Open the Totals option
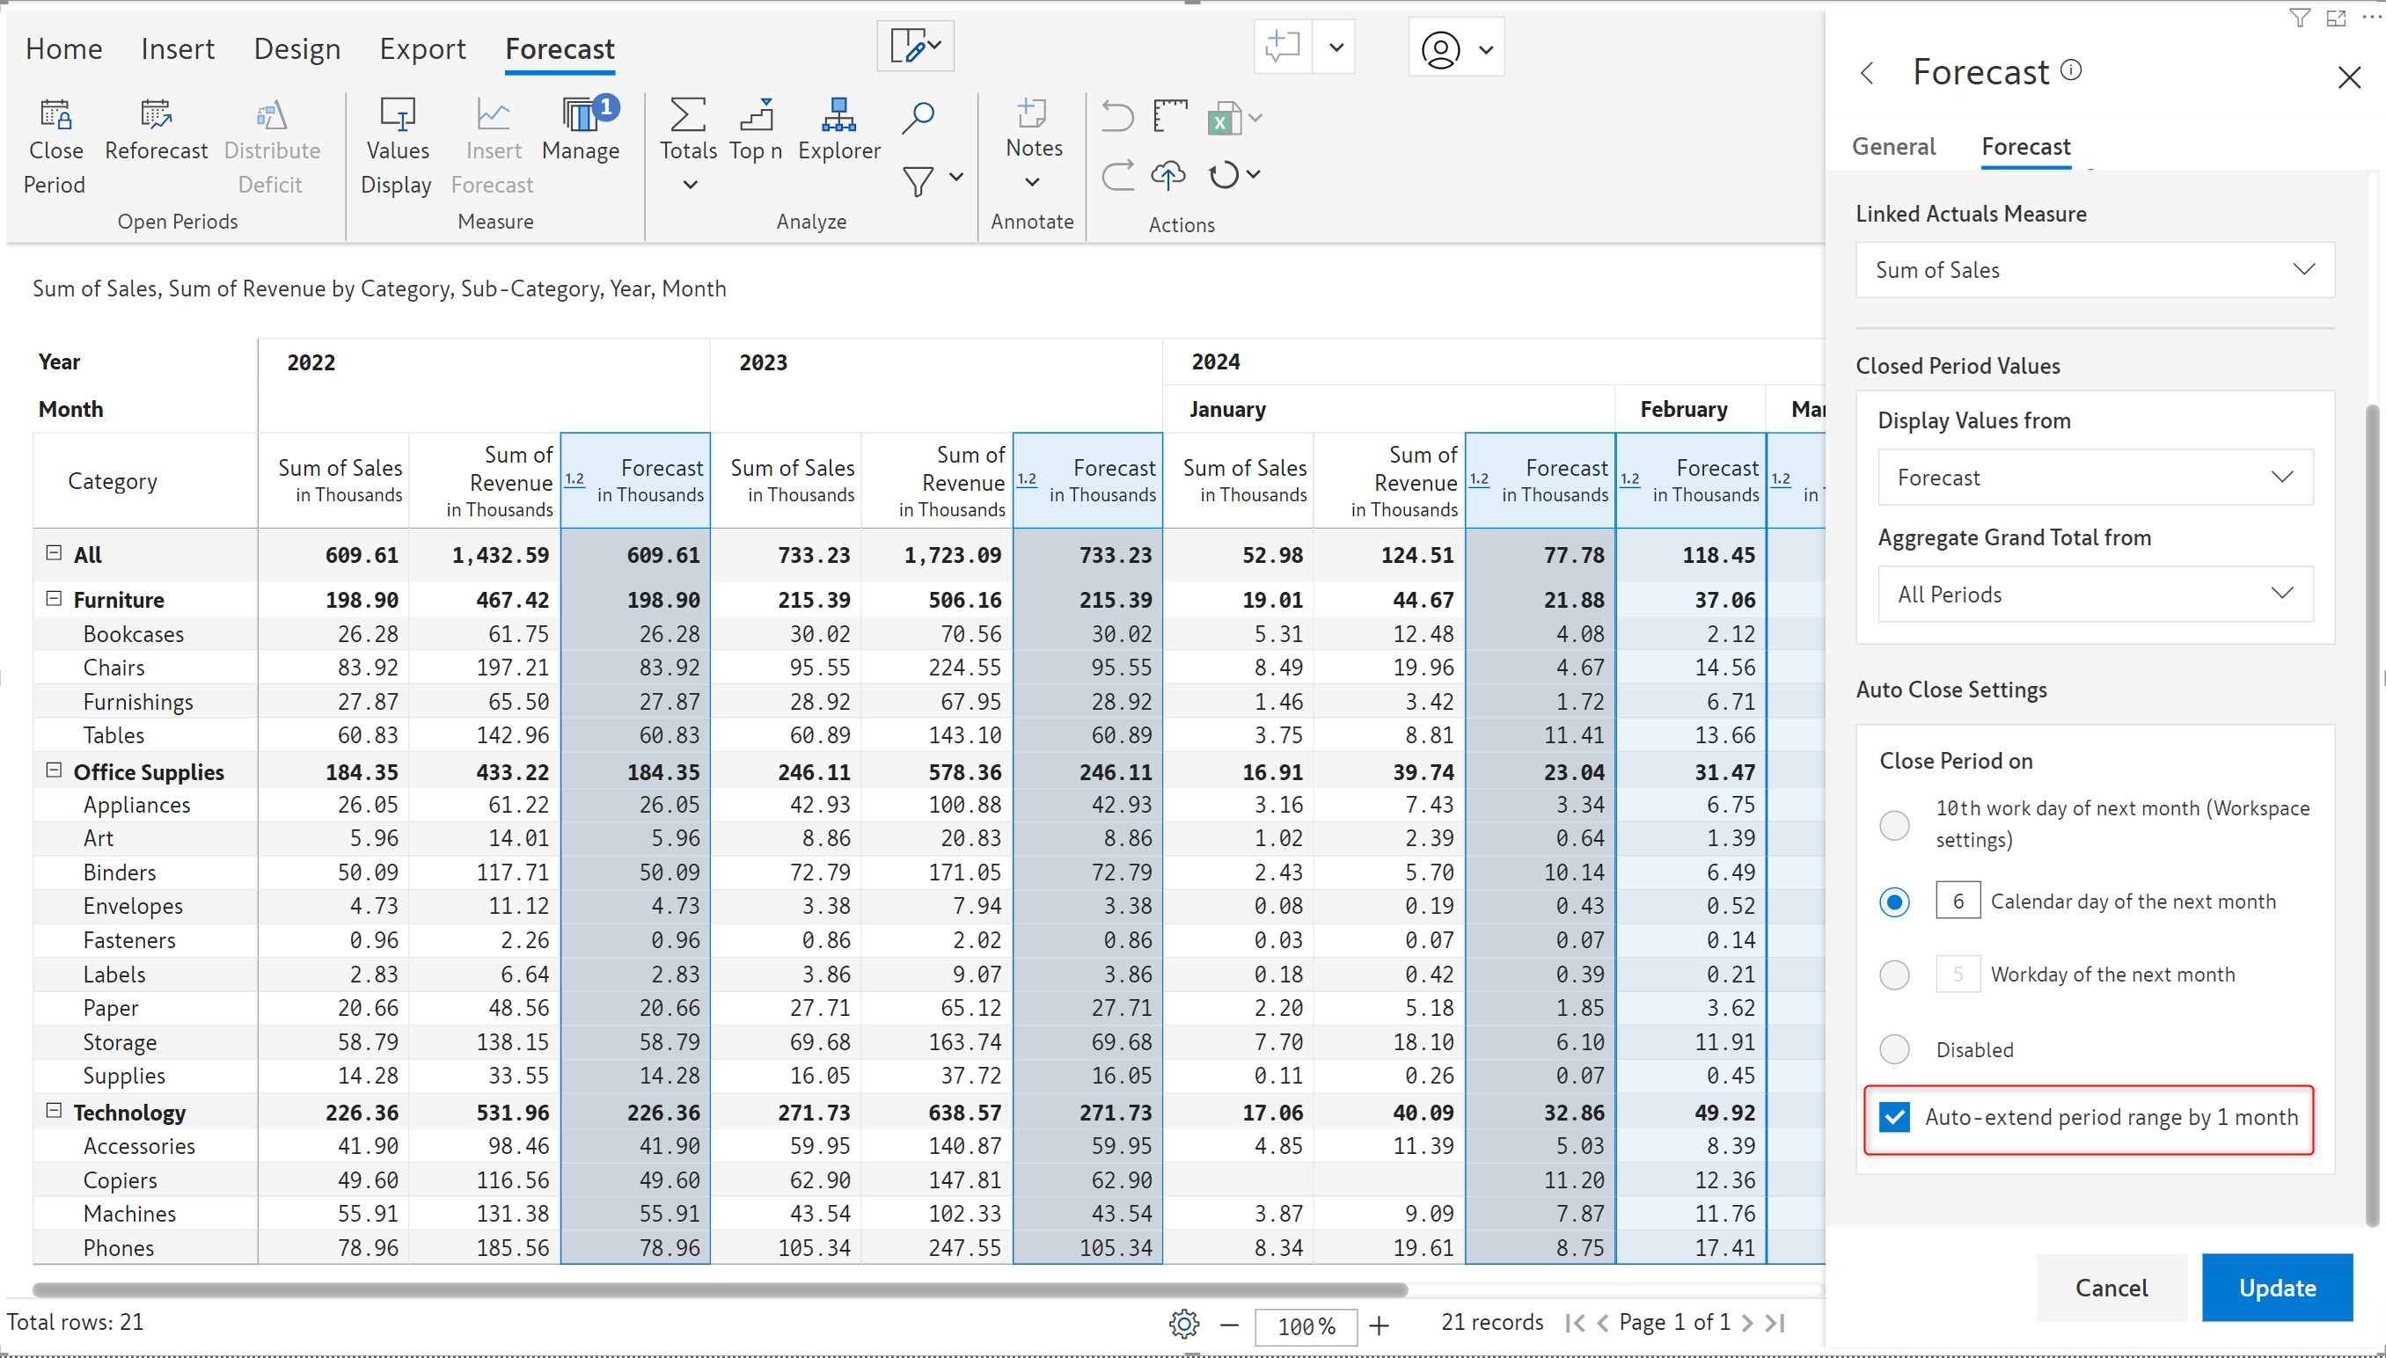 tap(687, 117)
